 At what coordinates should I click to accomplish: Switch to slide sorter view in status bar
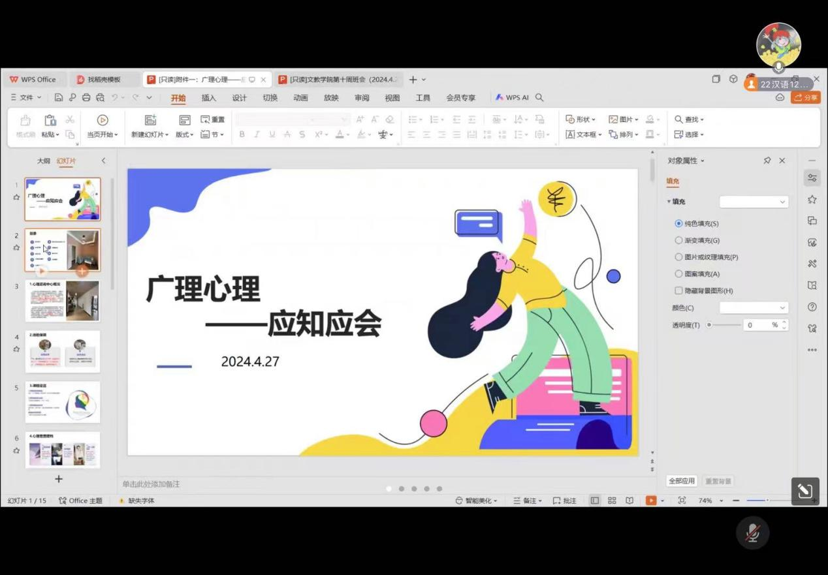612,501
